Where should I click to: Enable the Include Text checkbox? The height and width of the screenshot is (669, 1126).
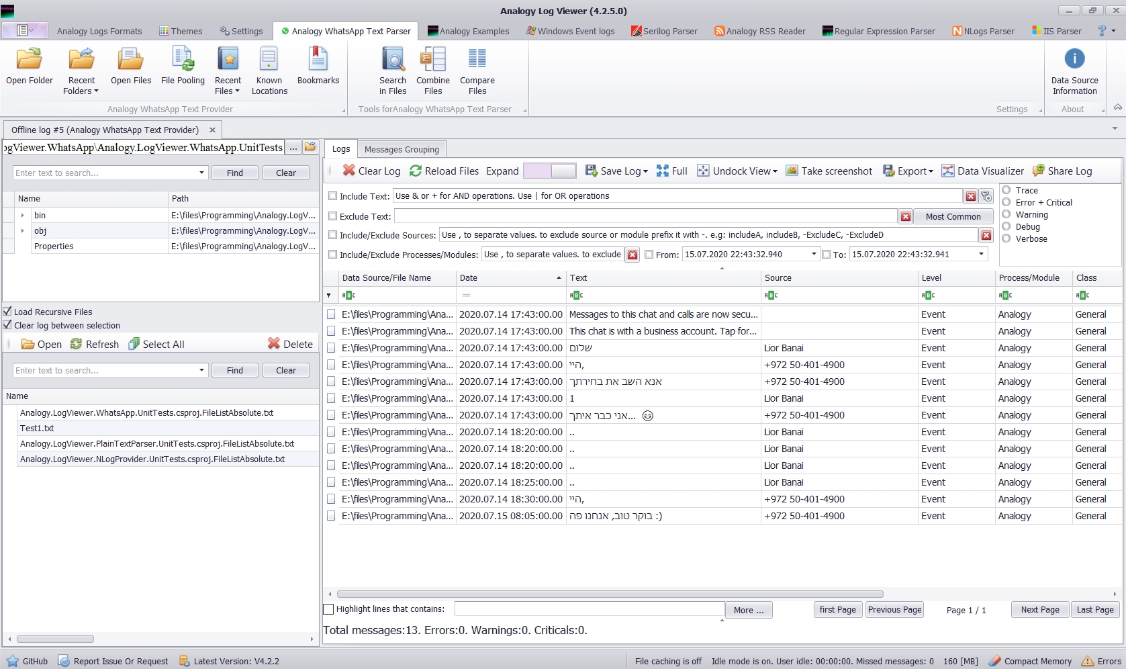[x=332, y=196]
